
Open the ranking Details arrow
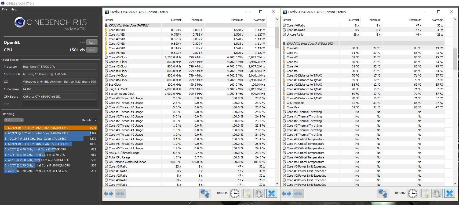95,120
